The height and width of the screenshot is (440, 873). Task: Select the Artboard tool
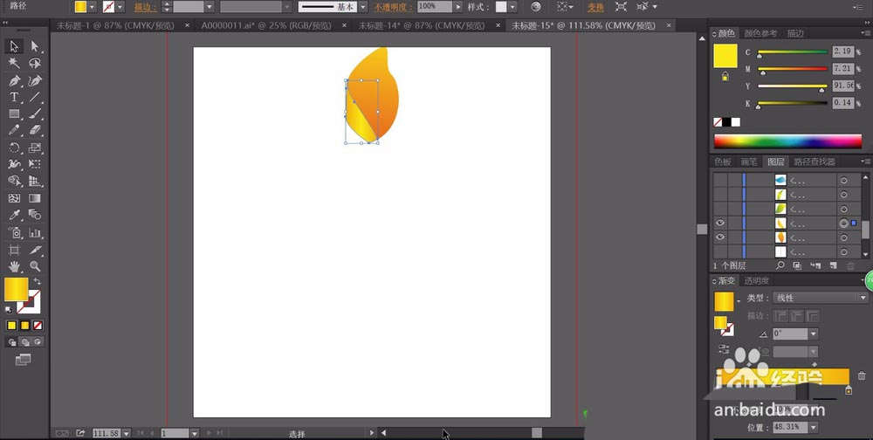click(x=14, y=250)
